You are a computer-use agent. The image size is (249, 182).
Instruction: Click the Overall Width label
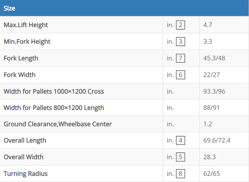[x=23, y=157]
